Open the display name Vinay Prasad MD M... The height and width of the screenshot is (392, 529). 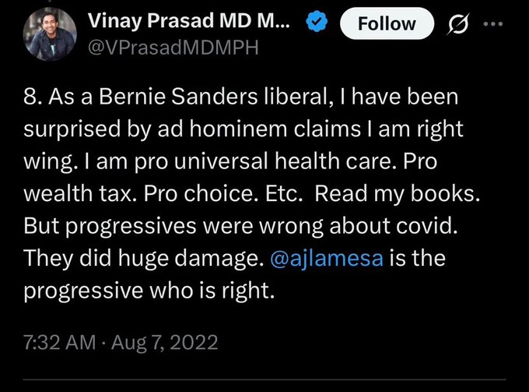coord(189,20)
